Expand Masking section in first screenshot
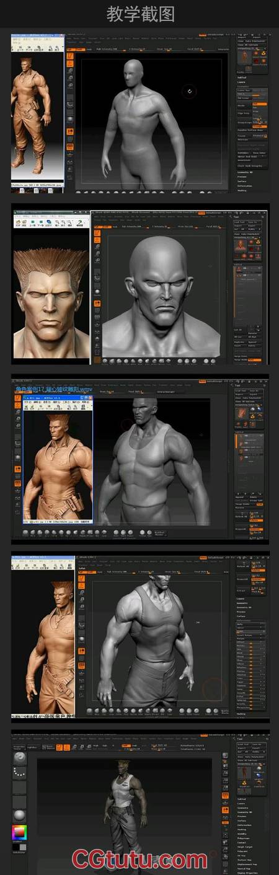This screenshot has width=279, height=875. coord(242,190)
